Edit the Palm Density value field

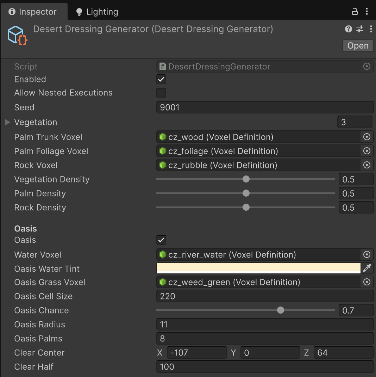[x=356, y=193]
